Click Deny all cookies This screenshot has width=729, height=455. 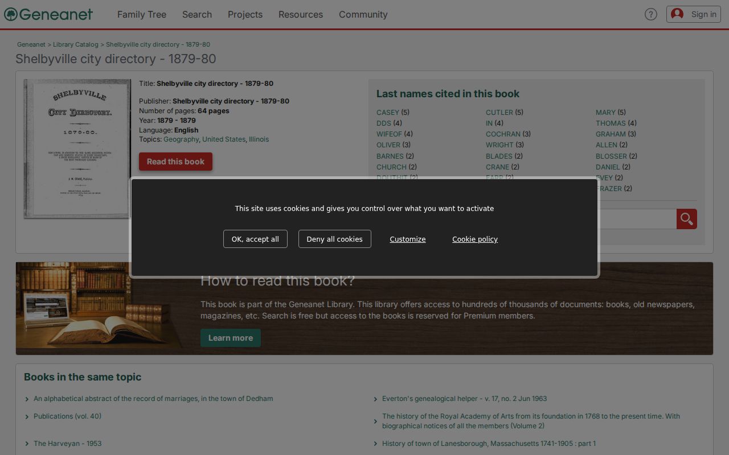[x=334, y=239]
